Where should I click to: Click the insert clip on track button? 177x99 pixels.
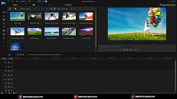tap(20, 54)
